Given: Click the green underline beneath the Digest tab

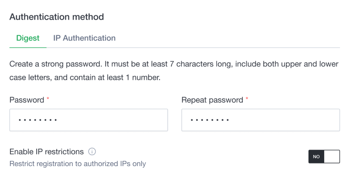Looking at the screenshot, I should [28, 48].
